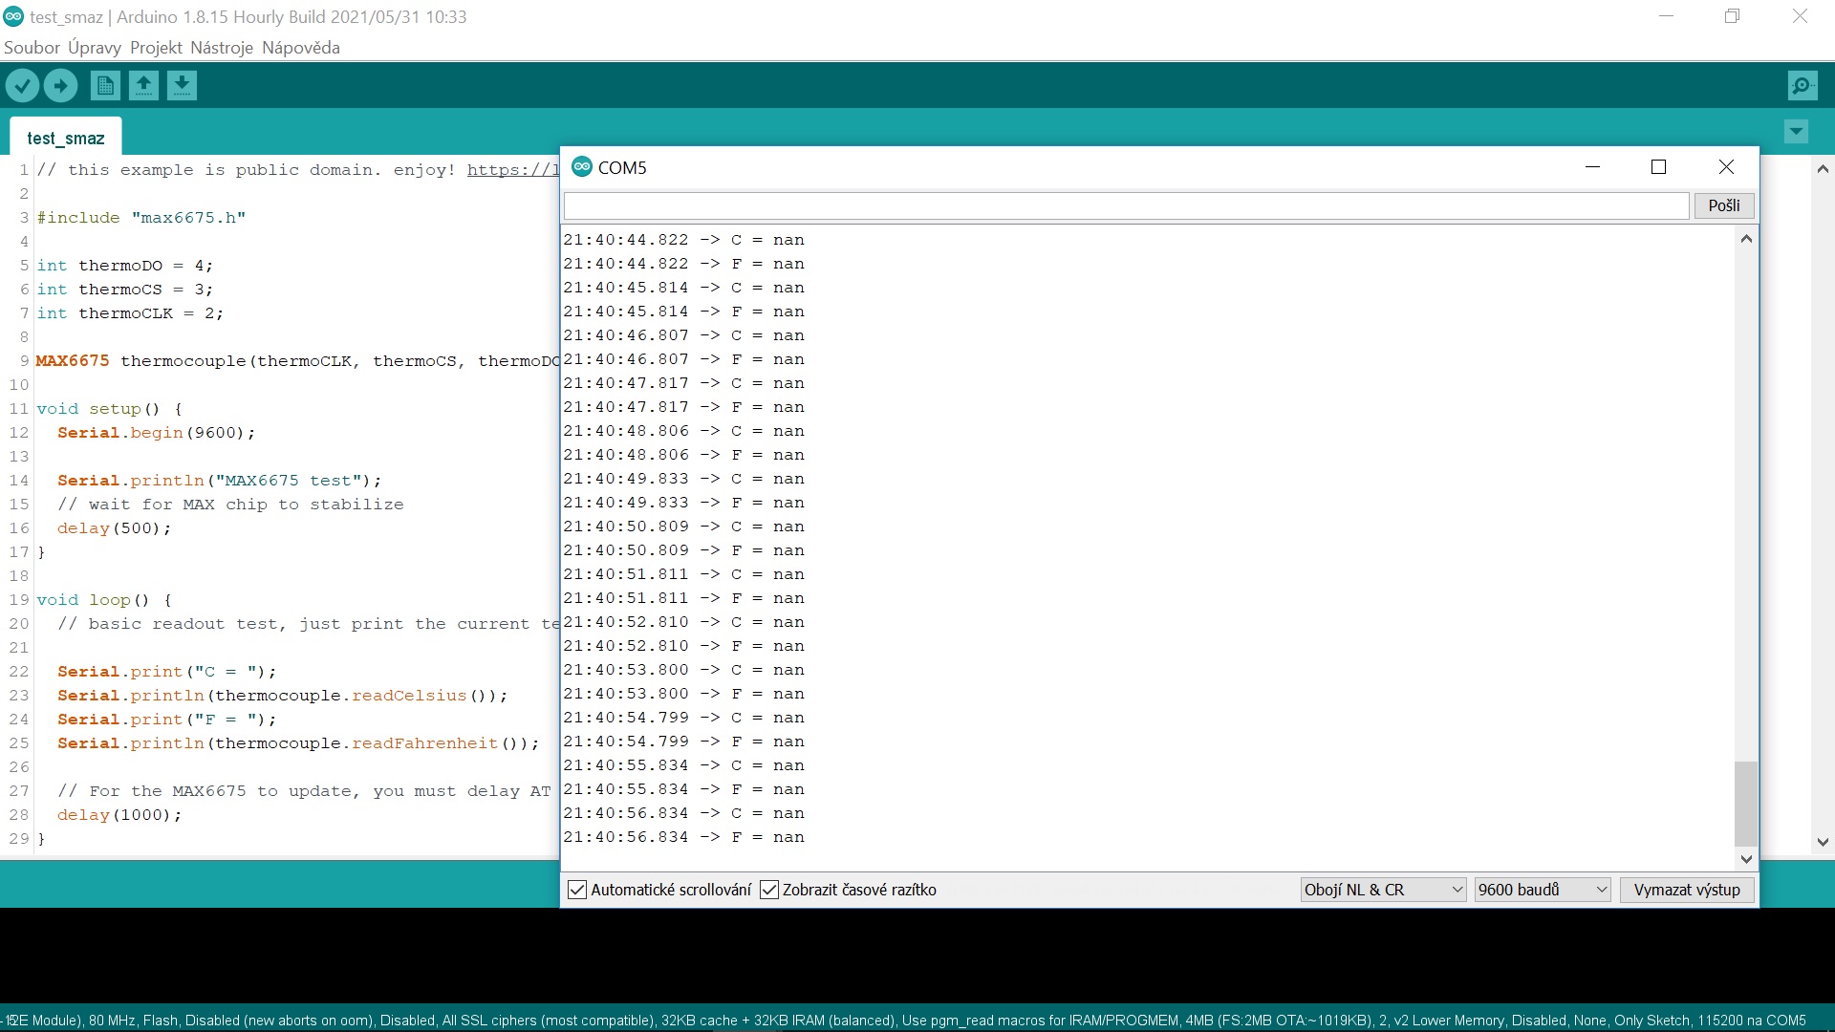The image size is (1835, 1032).
Task: Open Serial Monitor magnifier icon
Action: [x=1802, y=86]
